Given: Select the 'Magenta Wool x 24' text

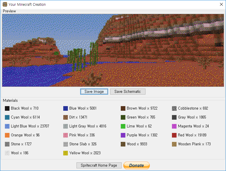Looking at the screenshot, I should click(194, 126).
